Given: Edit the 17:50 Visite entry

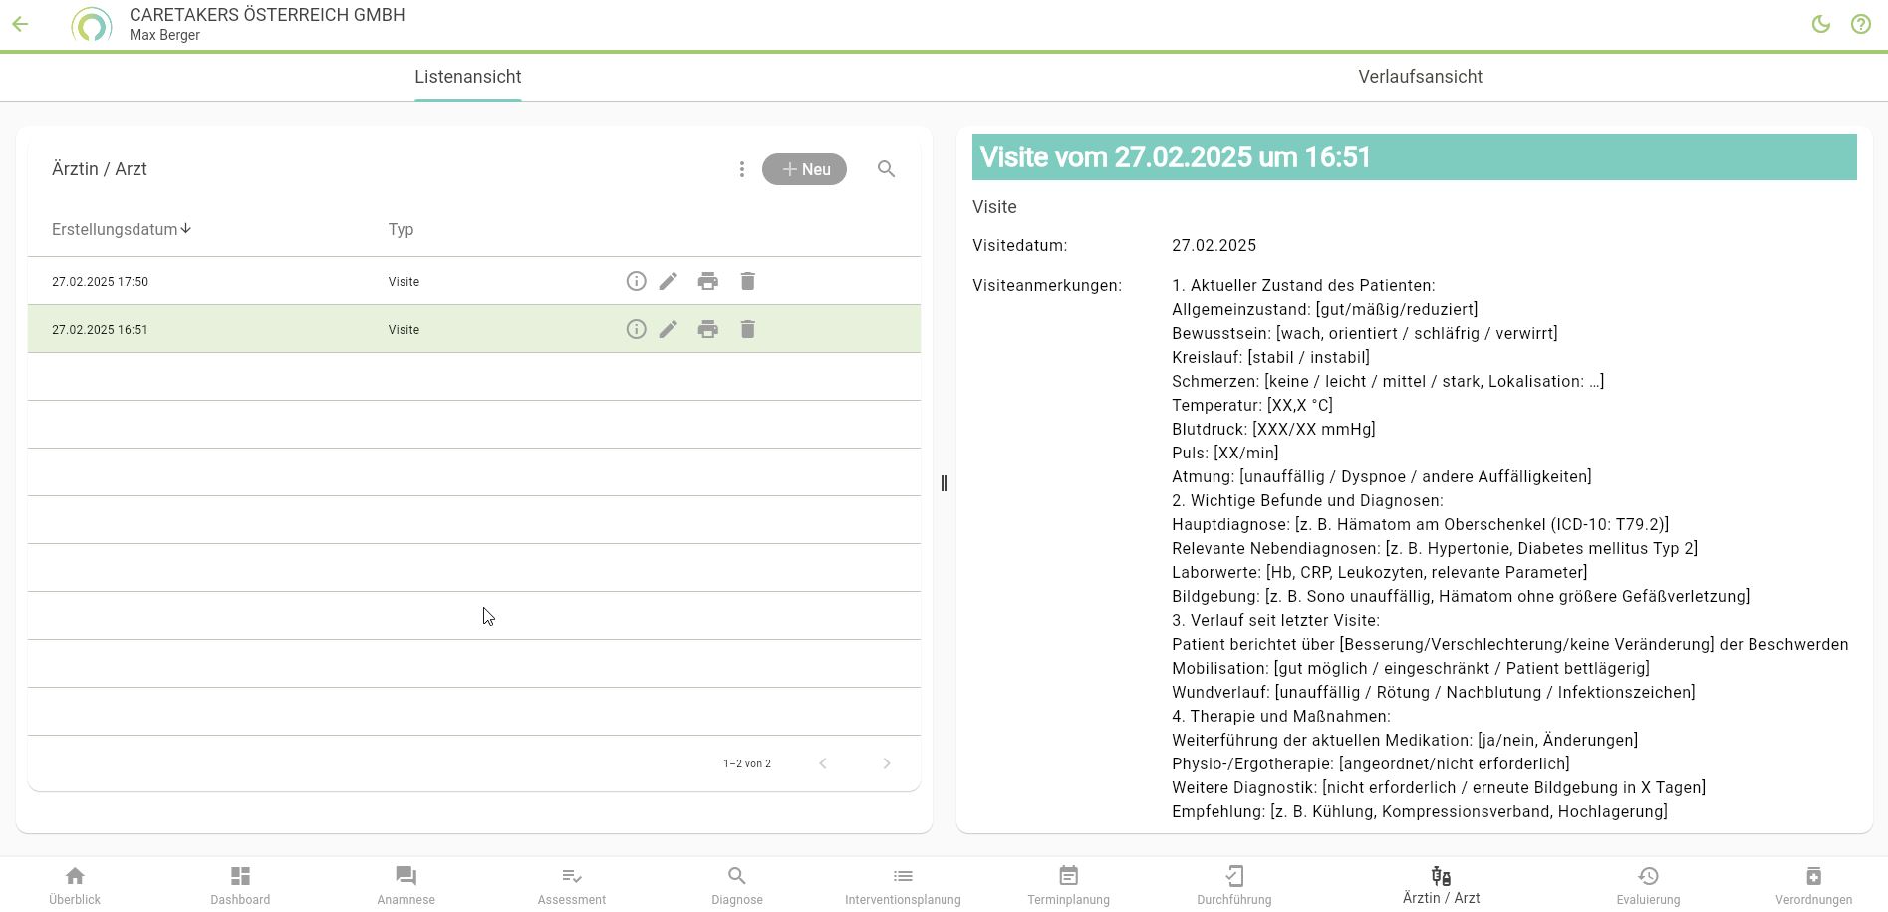Looking at the screenshot, I should [x=668, y=281].
